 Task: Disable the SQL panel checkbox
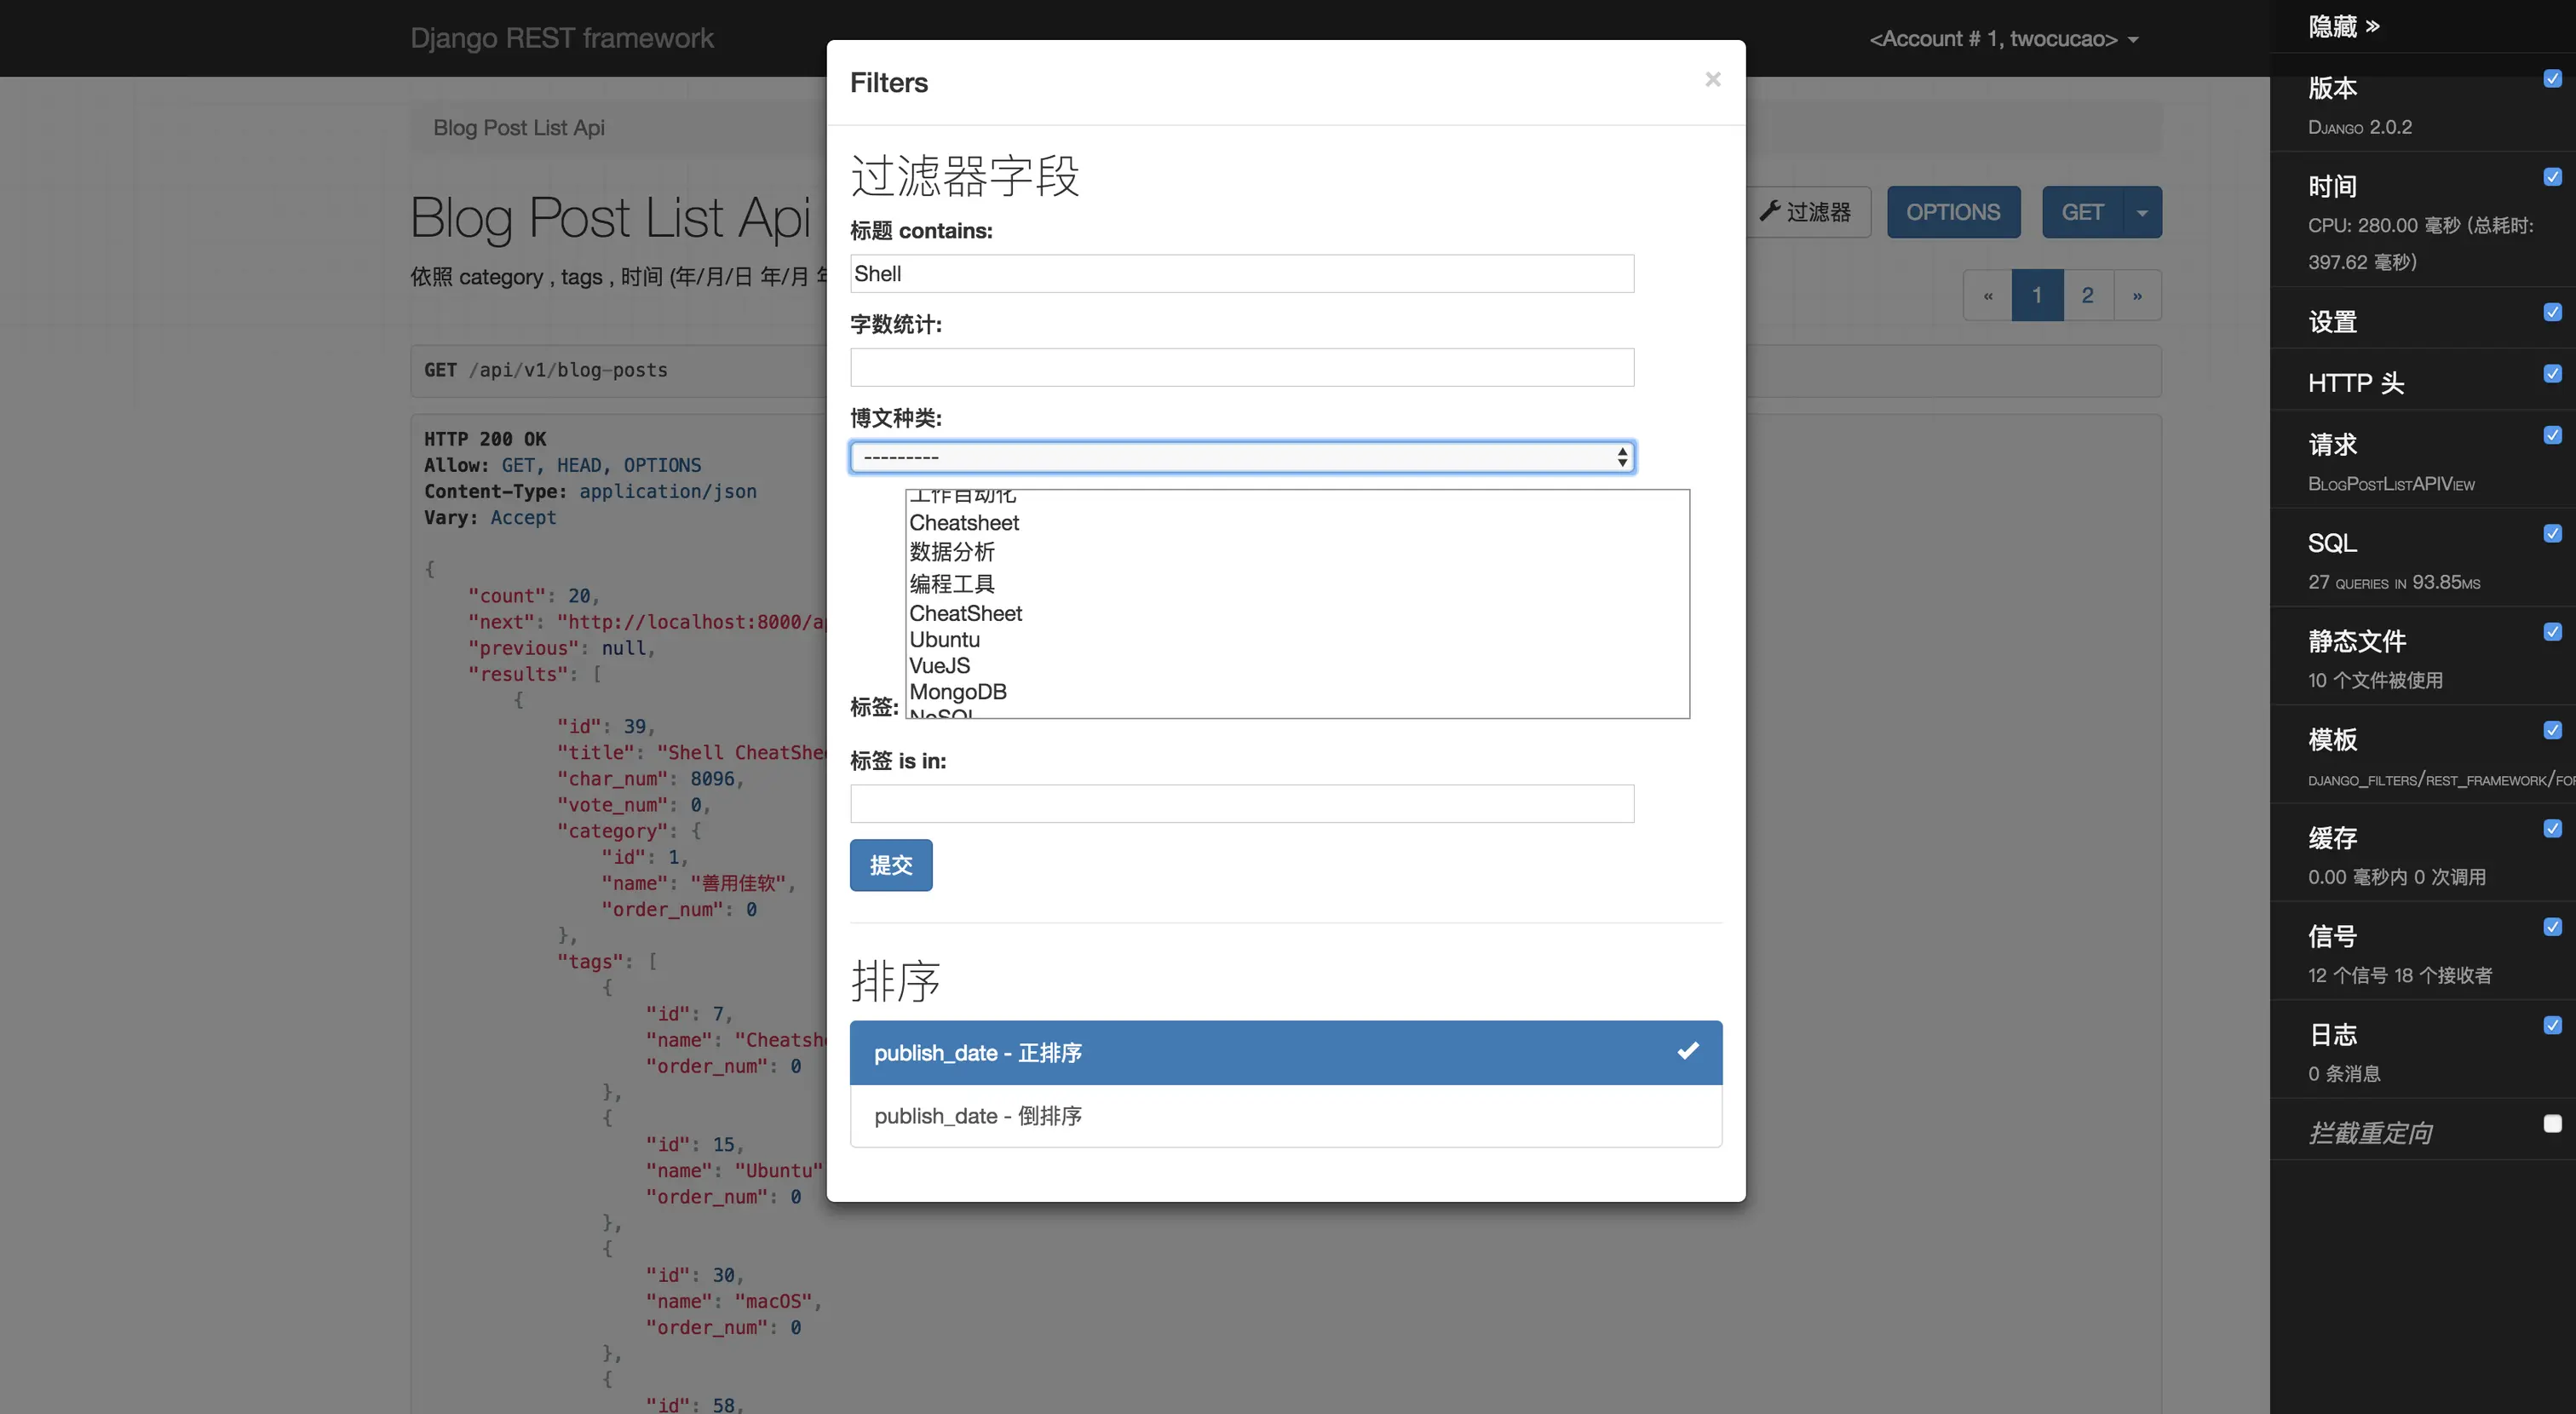click(x=2552, y=533)
